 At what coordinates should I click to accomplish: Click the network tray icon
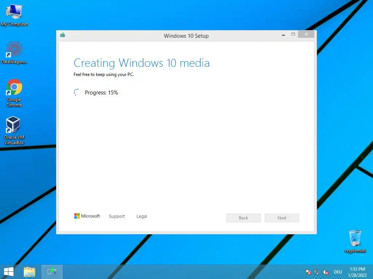317,272
